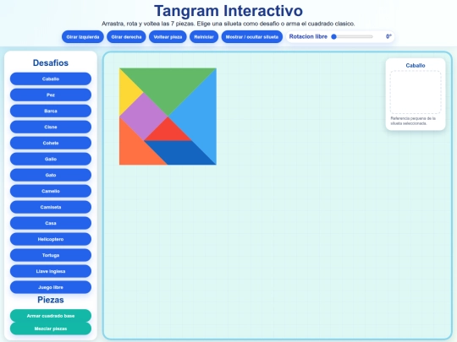457x342 pixels.
Task: Select the red small triangle piece
Action: [x=168, y=133]
